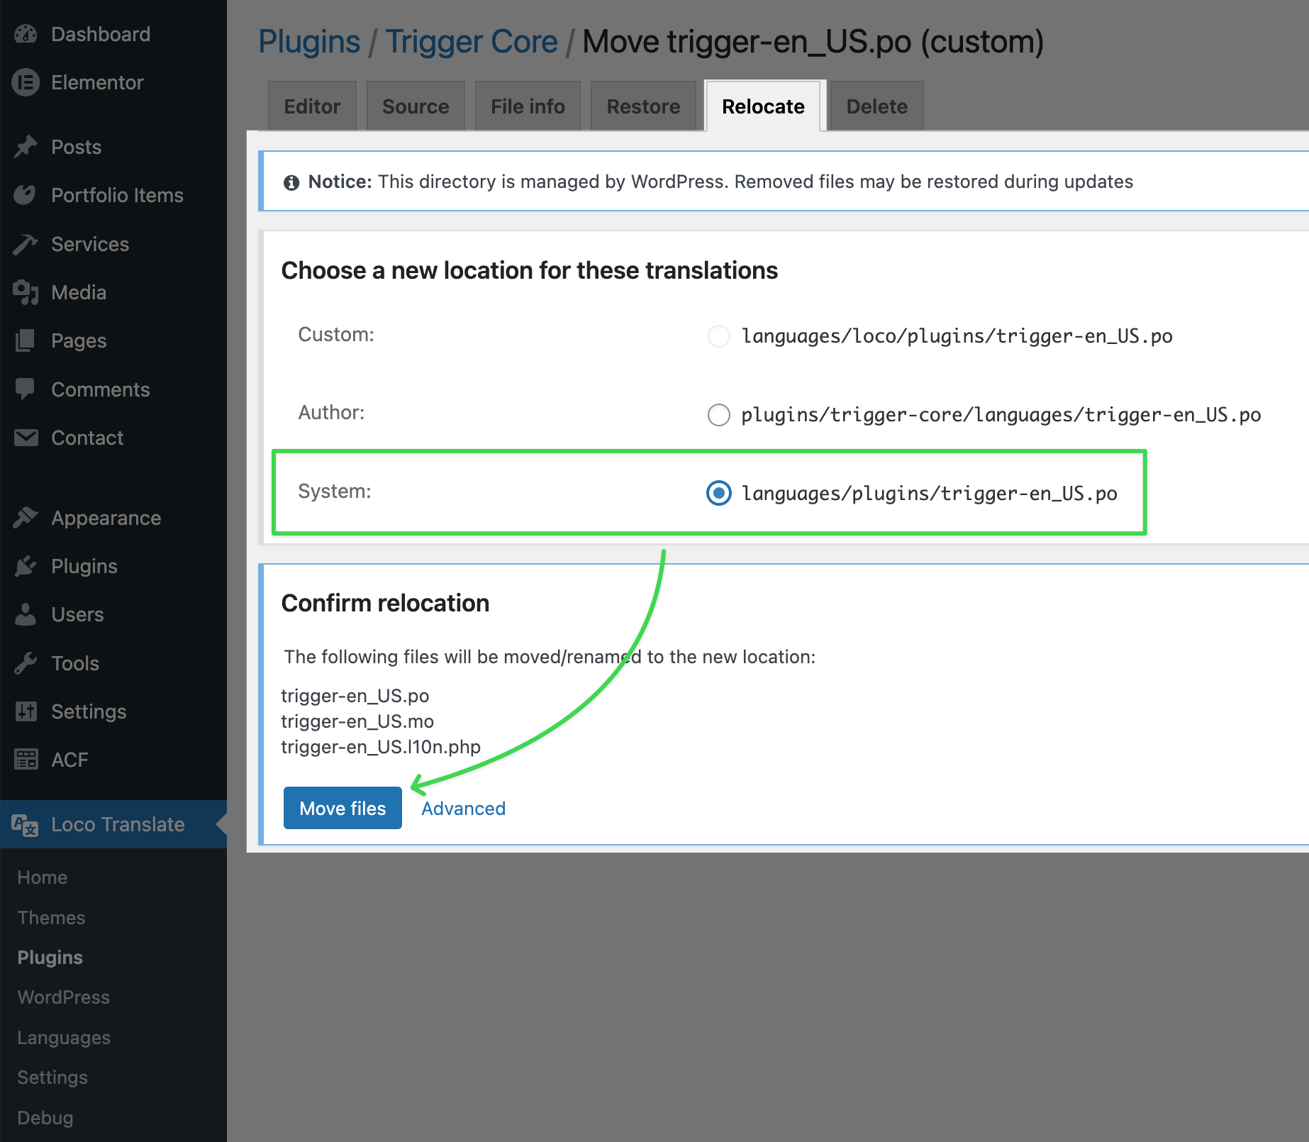Image resolution: width=1309 pixels, height=1142 pixels.
Task: Click the Tools wrench icon
Action: pos(26,663)
